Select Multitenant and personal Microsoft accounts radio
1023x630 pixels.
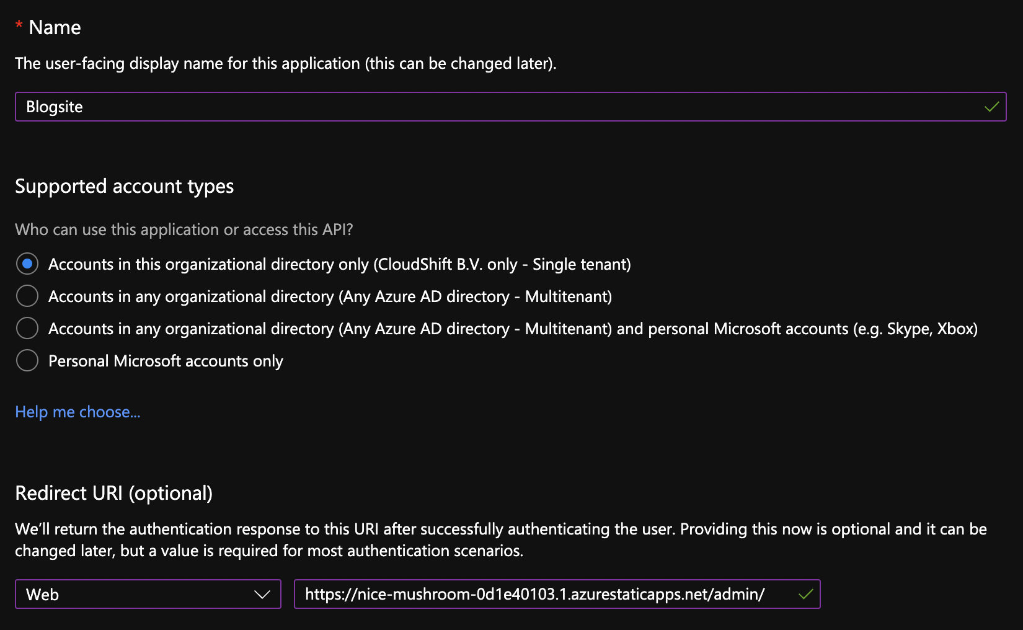click(27, 329)
